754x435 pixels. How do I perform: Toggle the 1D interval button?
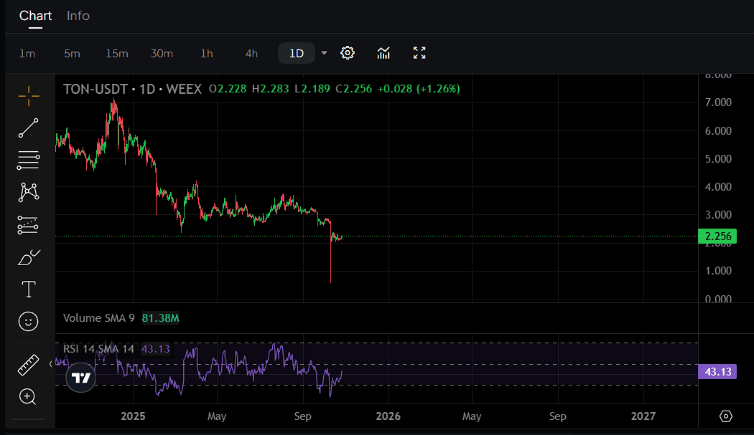[296, 52]
